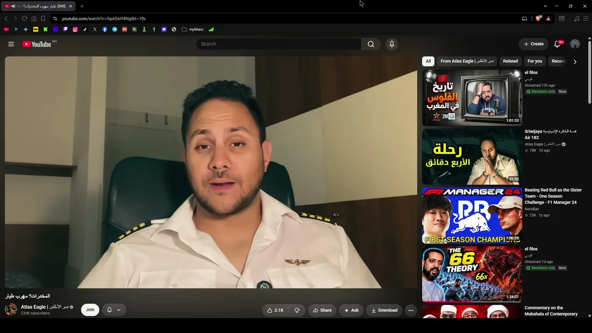Click the YouTube search input field
This screenshot has height=333, width=592.
(x=278, y=44)
